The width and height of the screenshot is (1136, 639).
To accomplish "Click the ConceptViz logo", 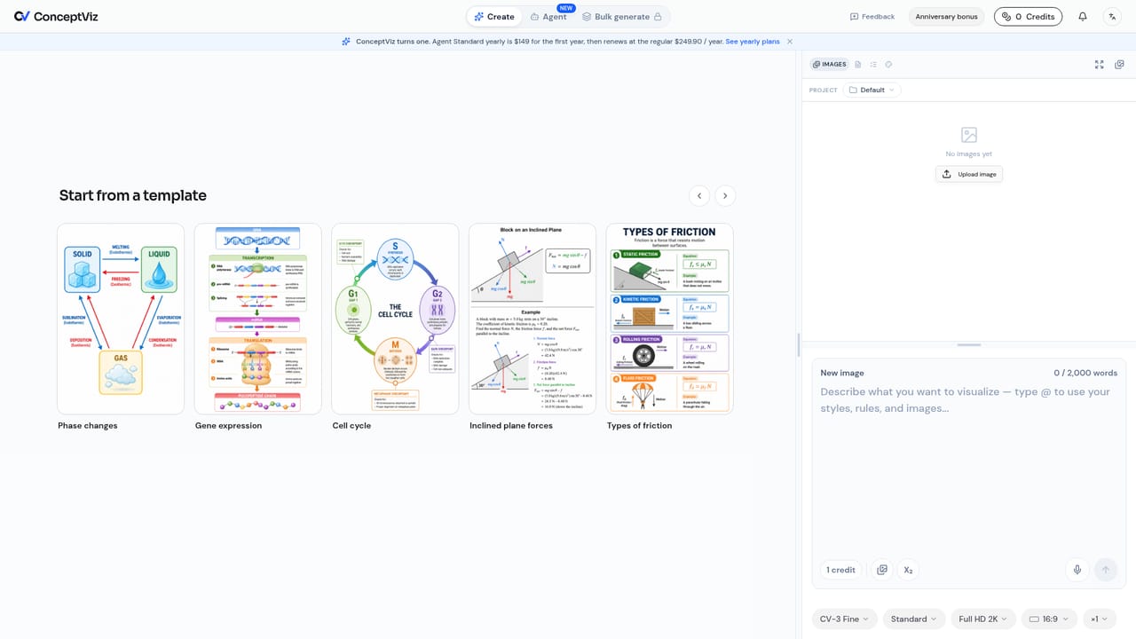I will 55,16.
